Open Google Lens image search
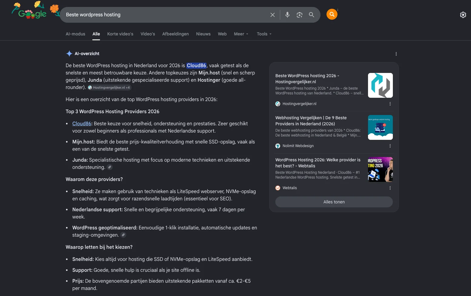Image resolution: width=471 pixels, height=296 pixels. pos(300,15)
